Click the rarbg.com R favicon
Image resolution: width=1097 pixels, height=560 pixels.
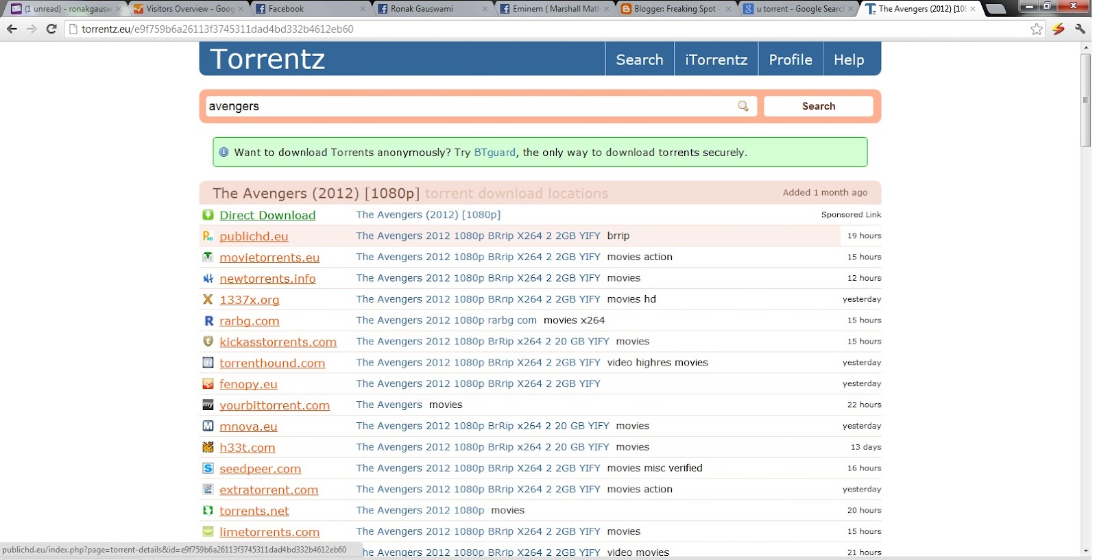coord(208,320)
